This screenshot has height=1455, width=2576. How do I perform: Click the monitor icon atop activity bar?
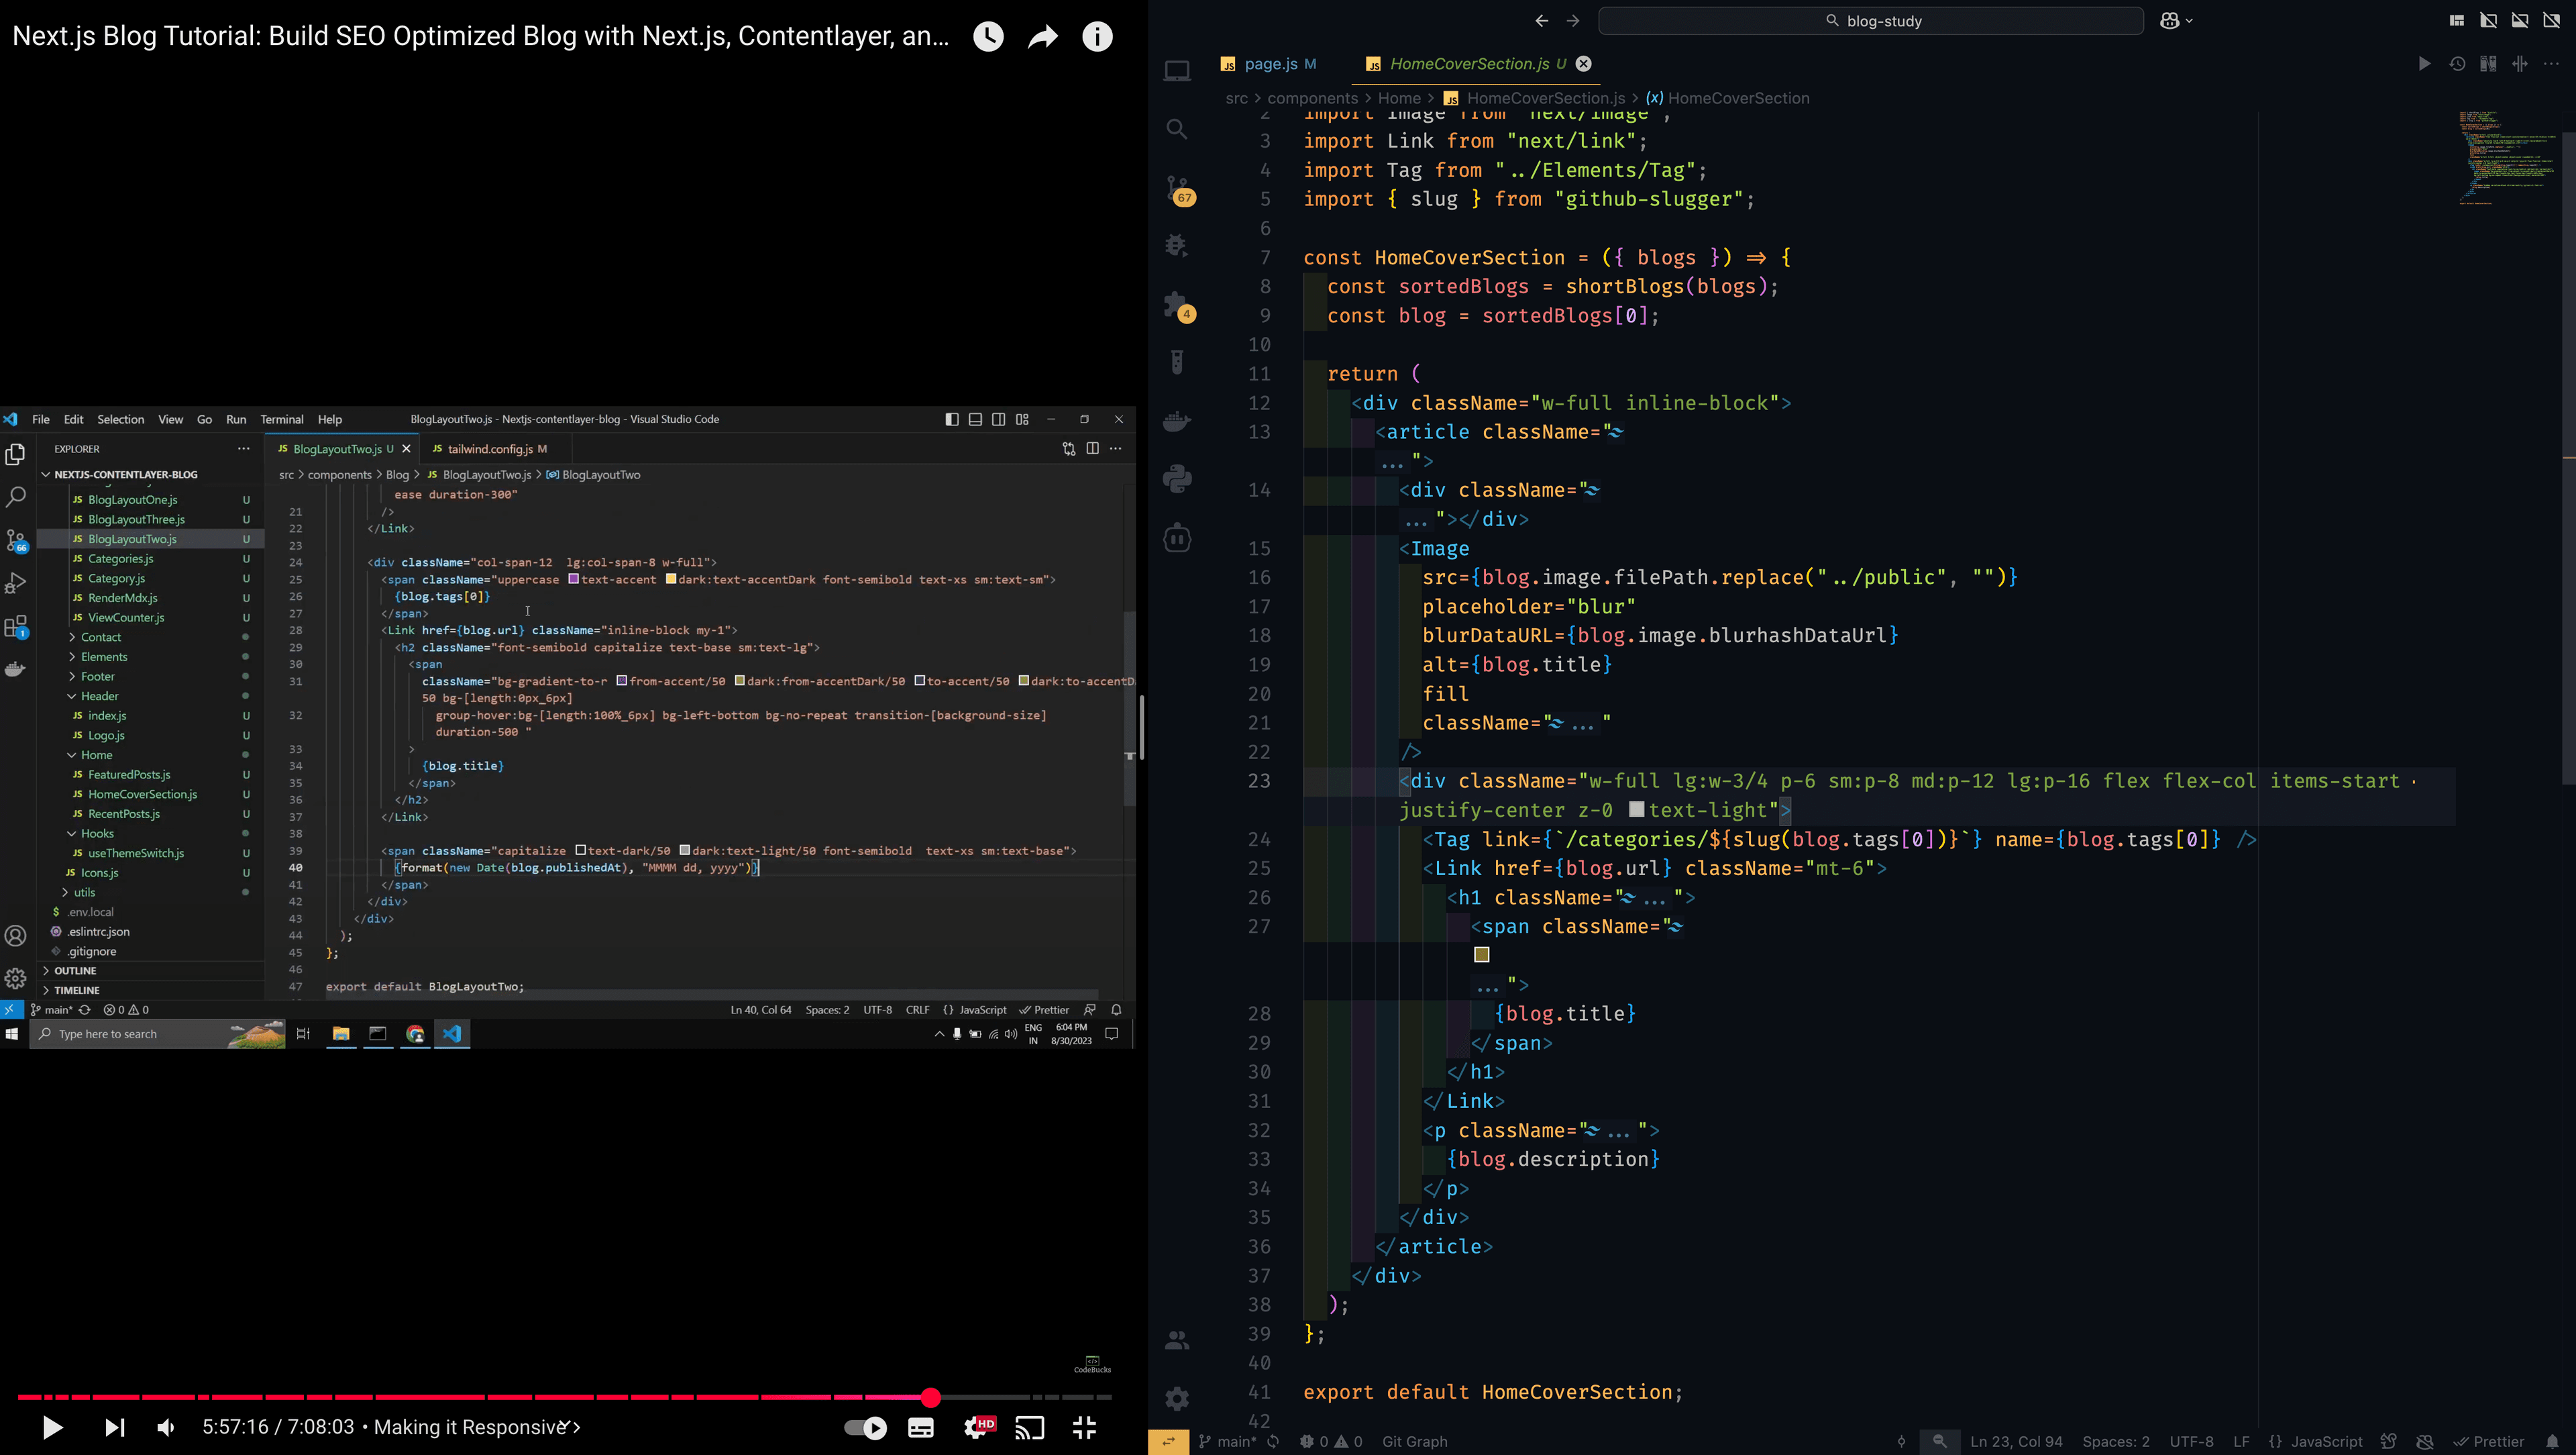click(1177, 71)
